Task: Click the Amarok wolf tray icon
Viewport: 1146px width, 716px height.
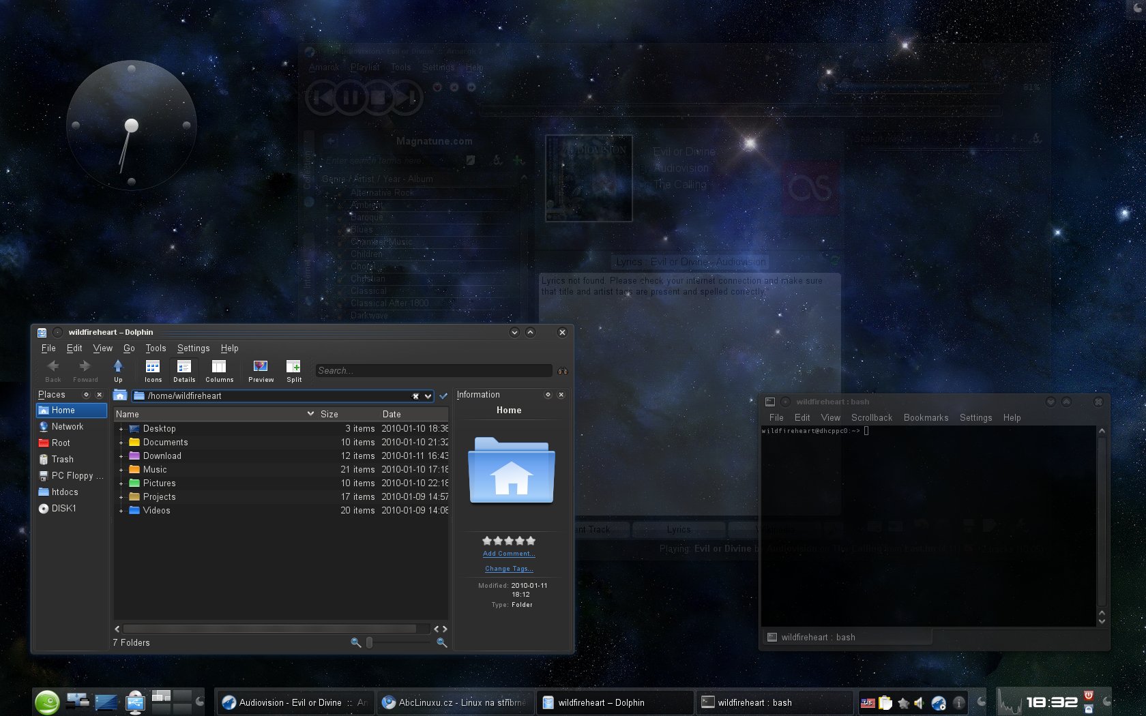Action: [939, 703]
